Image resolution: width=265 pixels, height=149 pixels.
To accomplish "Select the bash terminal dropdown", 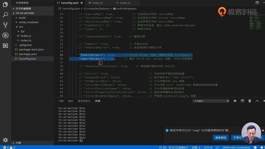I will click(x=211, y=101).
